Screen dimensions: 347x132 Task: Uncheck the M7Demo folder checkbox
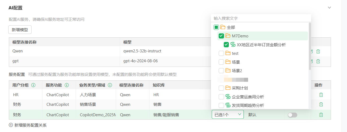[x=221, y=36]
